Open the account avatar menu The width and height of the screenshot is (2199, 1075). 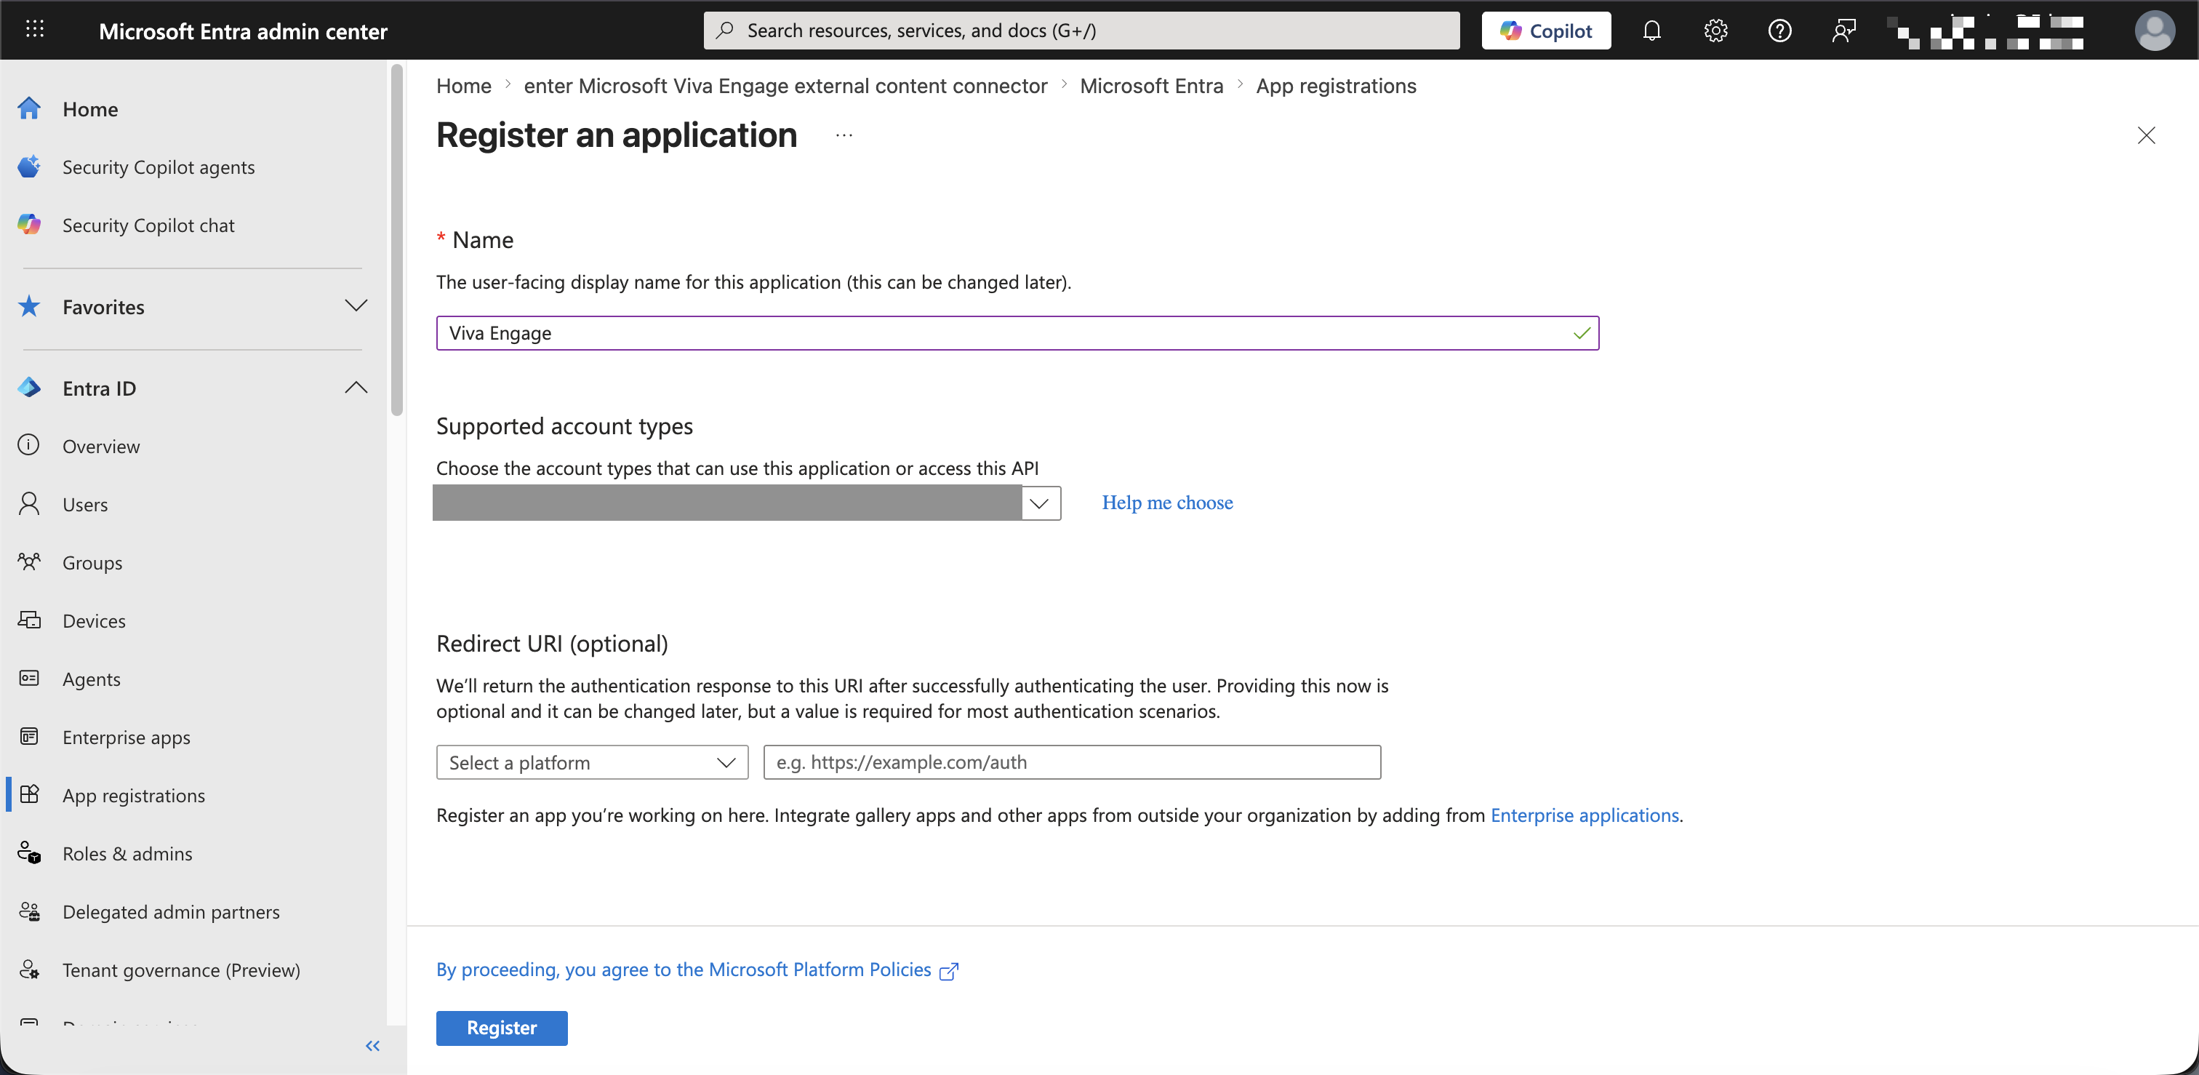click(x=2155, y=31)
